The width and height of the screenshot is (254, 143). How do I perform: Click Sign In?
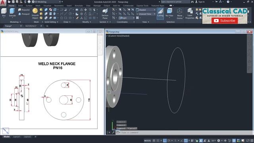[200, 2]
